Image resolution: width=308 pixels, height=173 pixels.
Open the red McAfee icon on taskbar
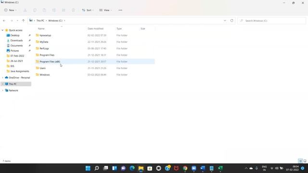pos(176,168)
